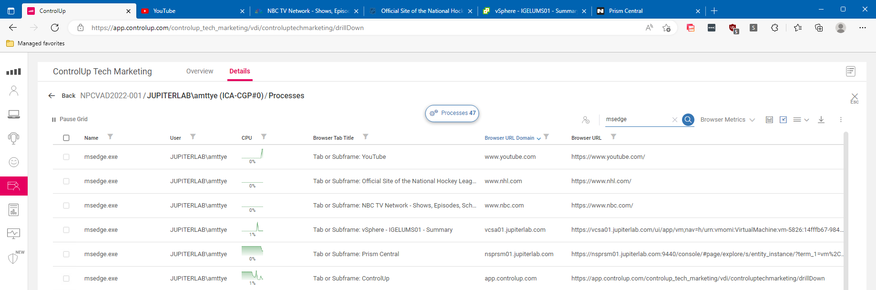The height and width of the screenshot is (290, 876).
Task: Expand the Browser Metrics column preset dropdown
Action: [727, 120]
